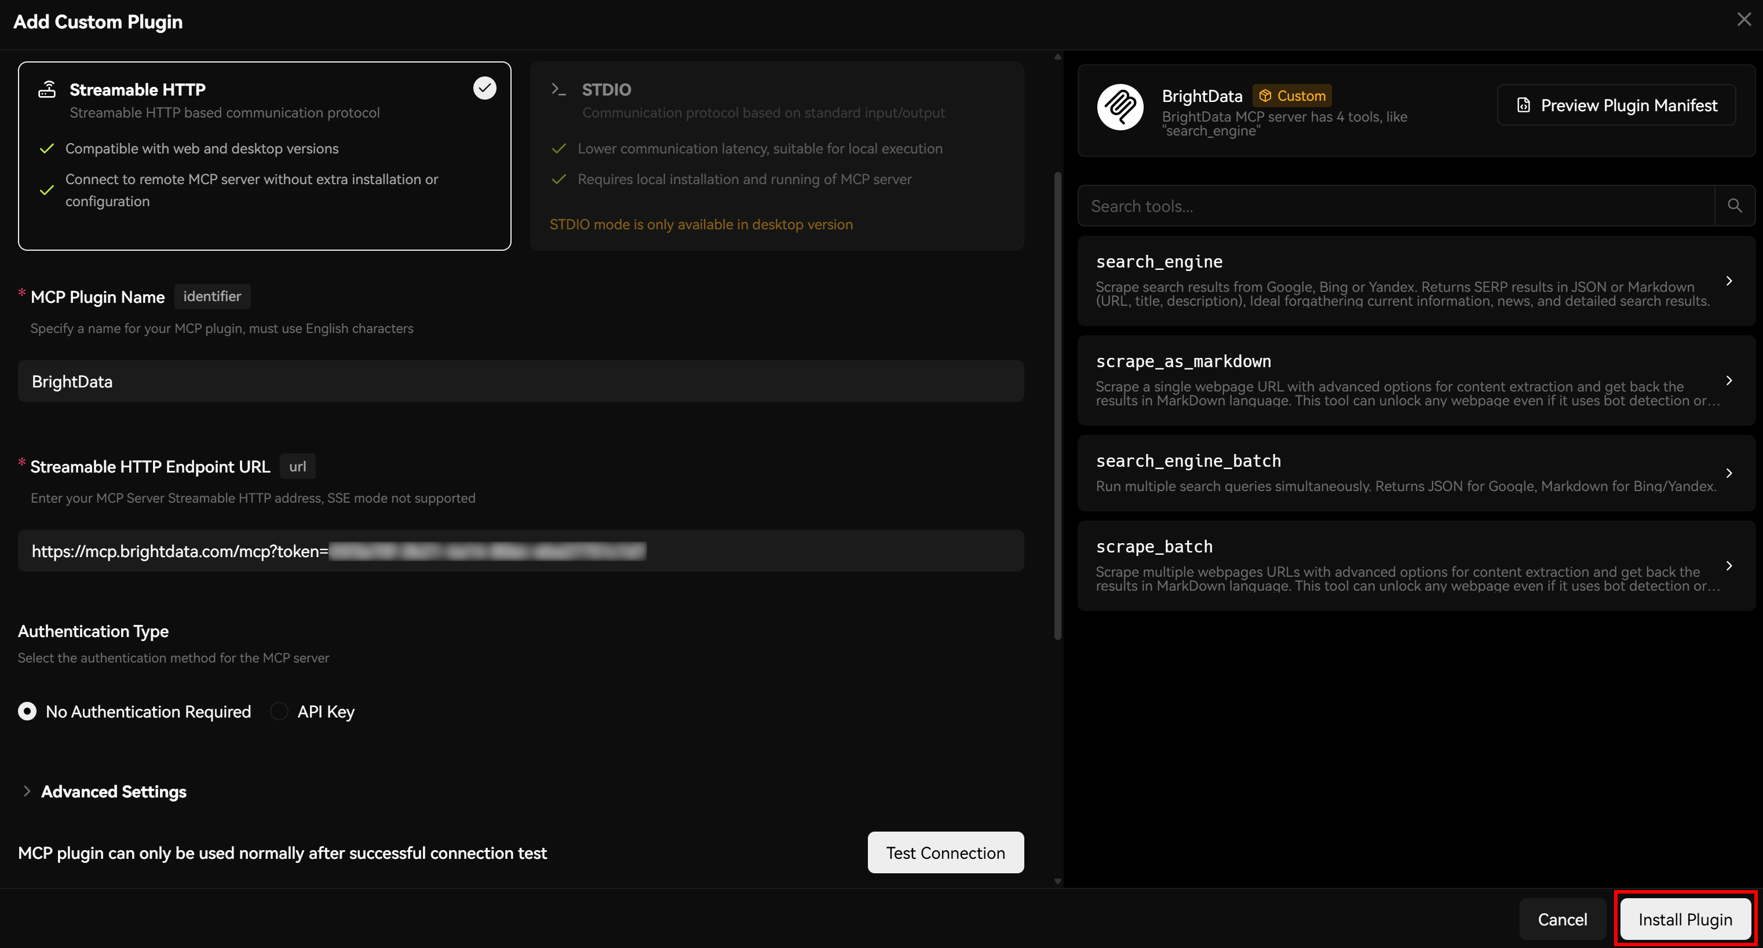1763x948 pixels.
Task: Click the checkmark on the Streamable HTTP card
Action: (484, 87)
